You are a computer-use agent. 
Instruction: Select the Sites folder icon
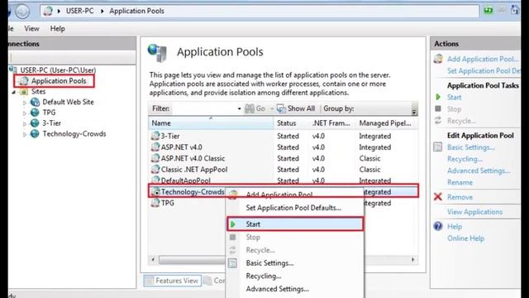point(24,92)
